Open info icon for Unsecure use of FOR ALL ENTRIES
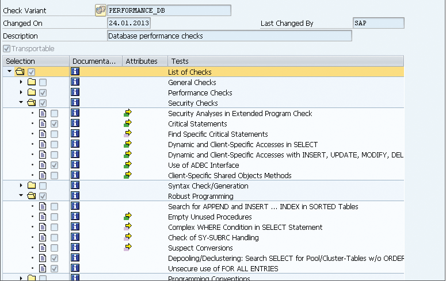This screenshot has height=281, width=446. tap(75, 268)
